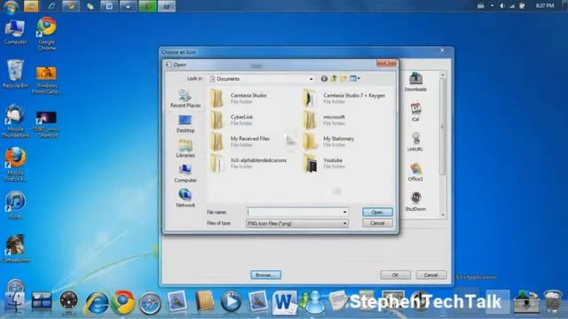This screenshot has width=568, height=319.
Task: Open the media player dock icon
Action: click(x=231, y=301)
